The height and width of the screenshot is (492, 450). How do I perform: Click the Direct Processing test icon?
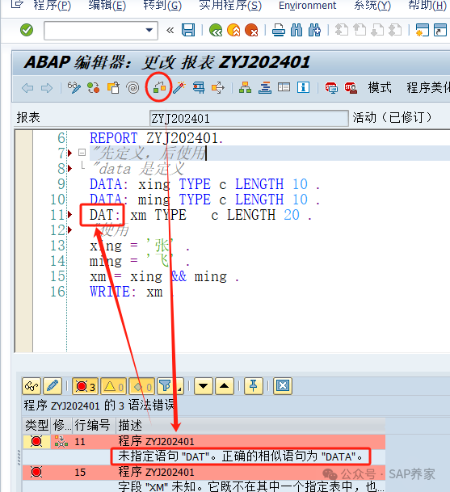pos(199,87)
